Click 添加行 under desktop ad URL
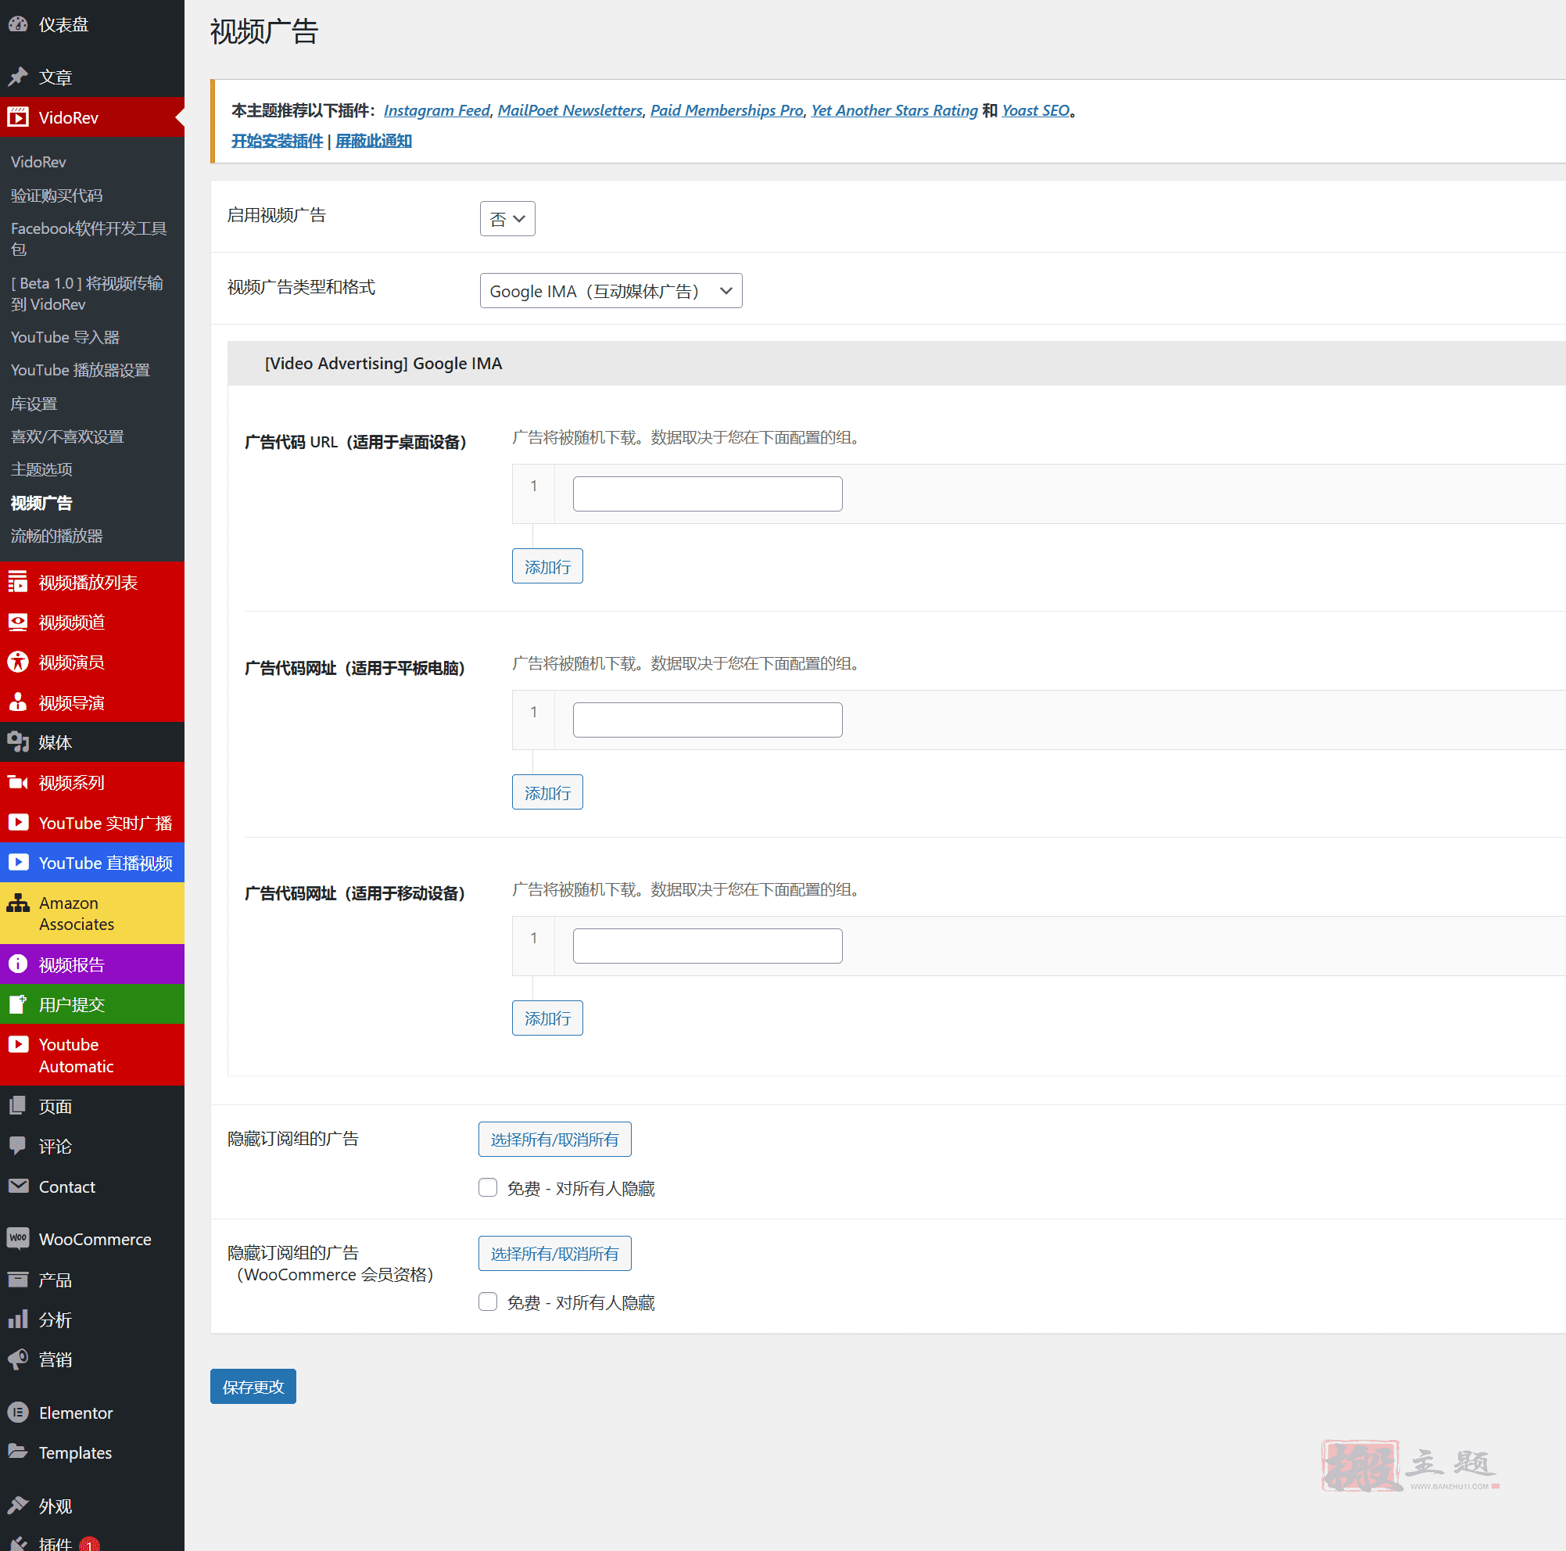 tap(548, 567)
